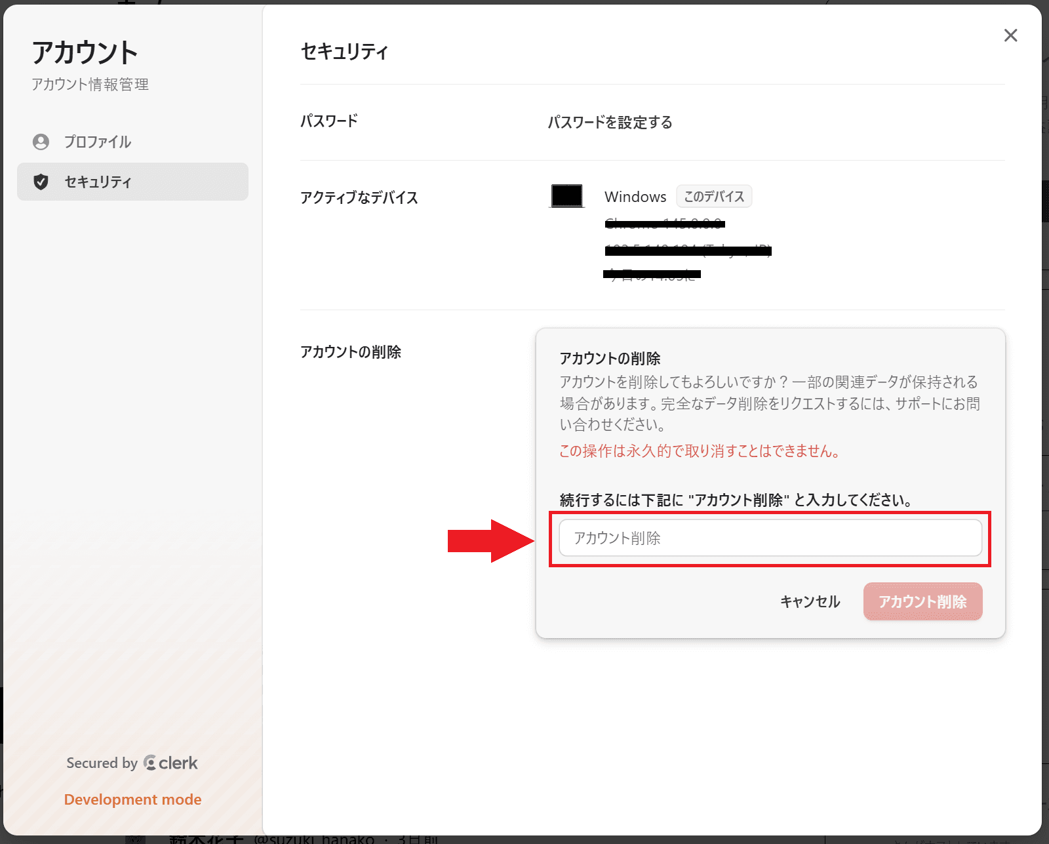
Task: Click the profile person icon
Action: click(41, 142)
